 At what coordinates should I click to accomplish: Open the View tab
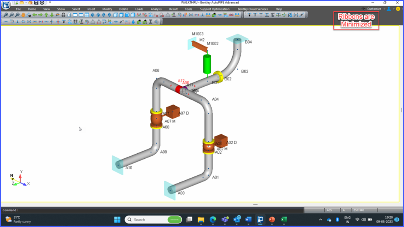(x=46, y=9)
